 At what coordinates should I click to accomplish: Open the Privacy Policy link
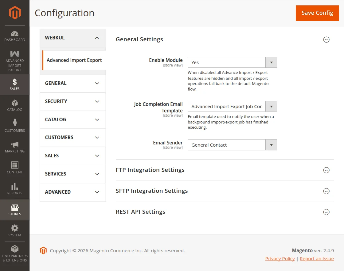click(x=280, y=259)
